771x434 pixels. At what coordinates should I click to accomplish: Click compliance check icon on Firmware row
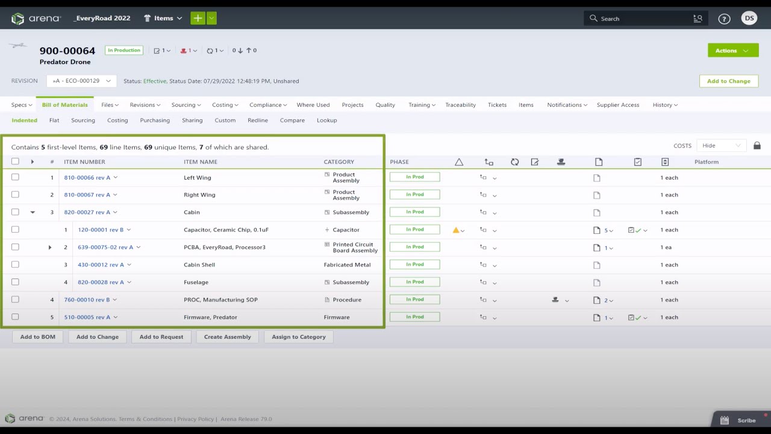[634, 317]
